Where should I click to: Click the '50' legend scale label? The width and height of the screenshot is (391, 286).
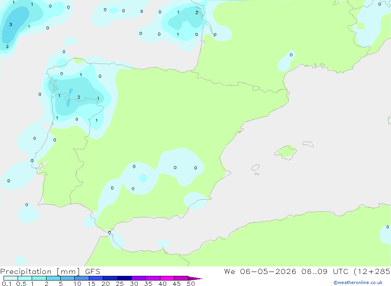[x=191, y=284]
